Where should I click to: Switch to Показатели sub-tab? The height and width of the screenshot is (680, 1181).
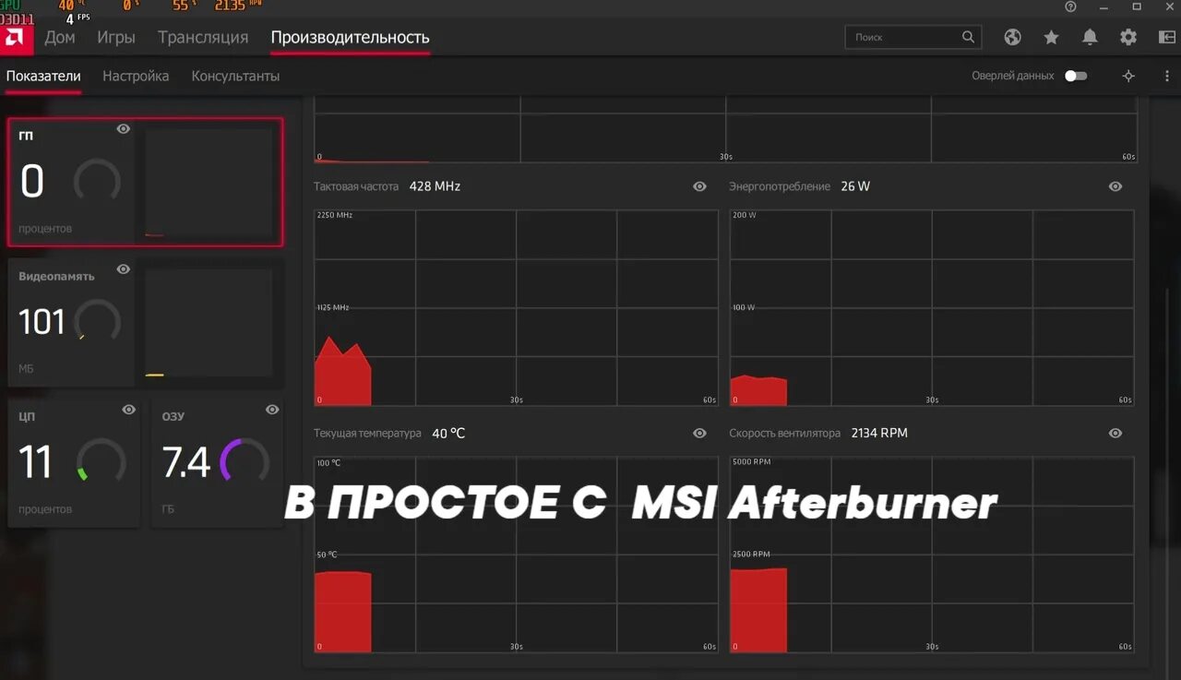click(43, 76)
